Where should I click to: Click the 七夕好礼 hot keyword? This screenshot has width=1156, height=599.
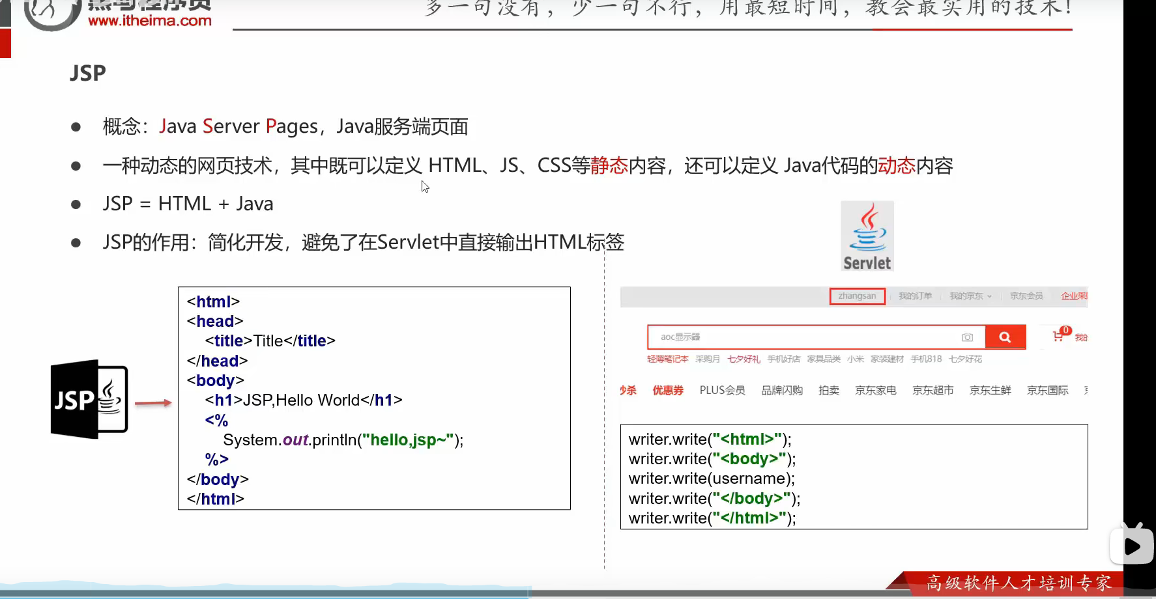pos(744,359)
